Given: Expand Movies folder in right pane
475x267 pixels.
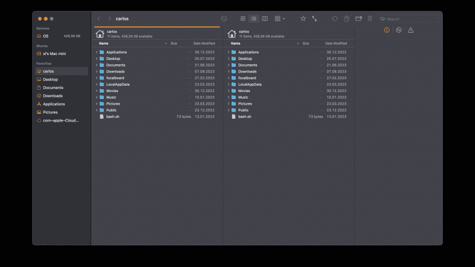Looking at the screenshot, I should click(x=228, y=90).
